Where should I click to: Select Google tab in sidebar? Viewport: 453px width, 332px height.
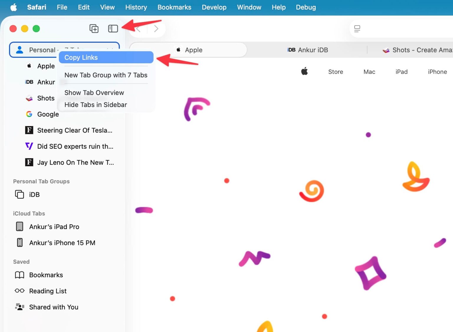(x=48, y=114)
